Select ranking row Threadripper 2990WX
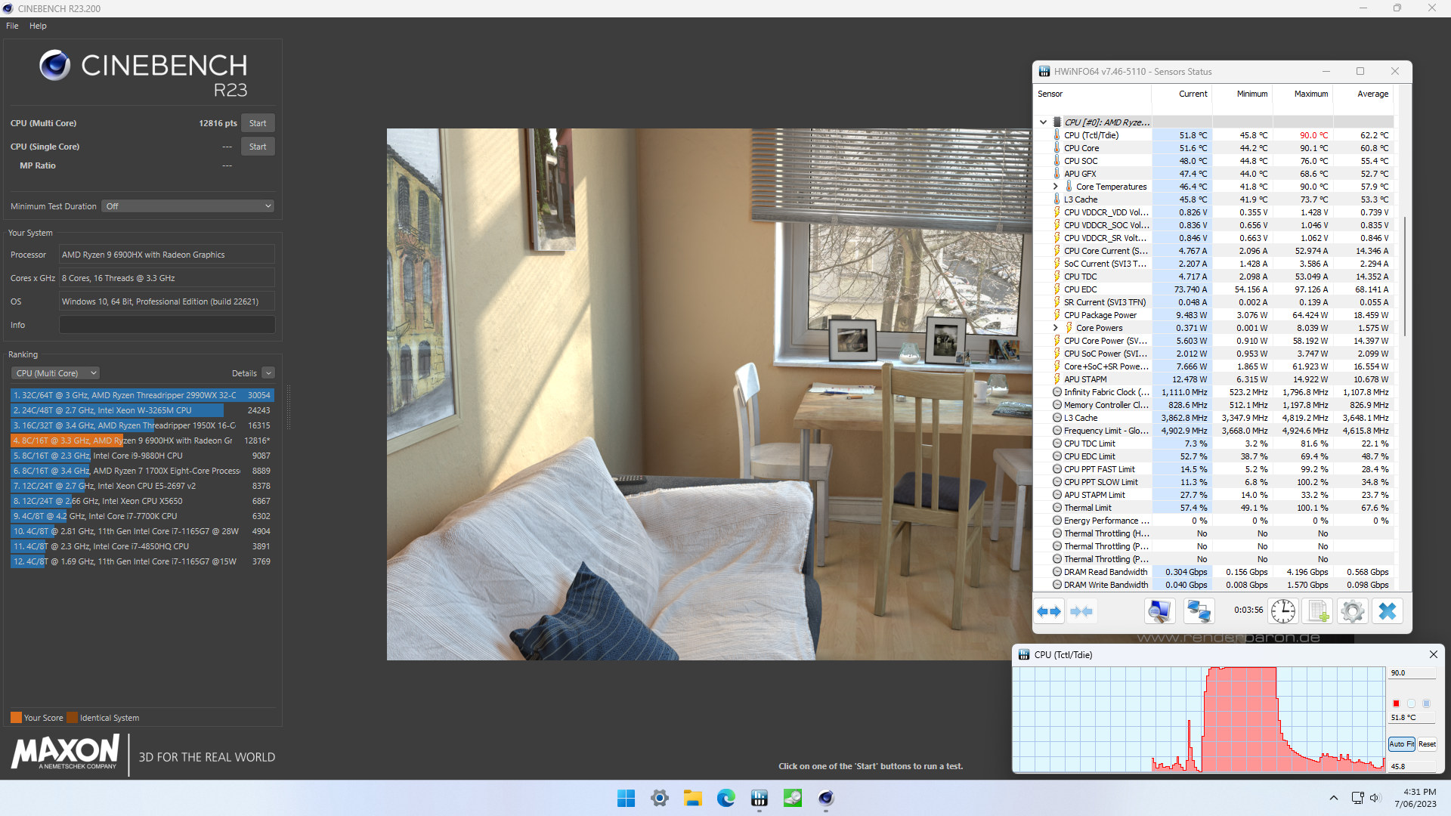 point(142,395)
